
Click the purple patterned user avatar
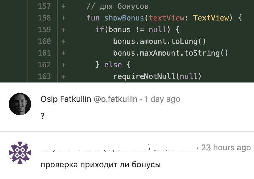pyautogui.click(x=20, y=152)
